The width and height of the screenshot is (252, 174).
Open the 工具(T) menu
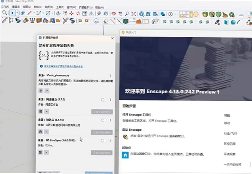[x=60, y=7]
